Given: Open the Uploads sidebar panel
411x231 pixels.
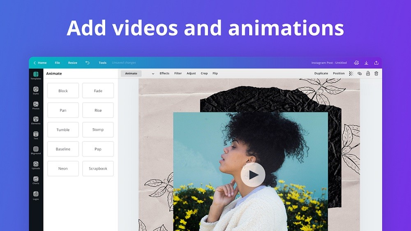Looking at the screenshot, I should point(36,165).
